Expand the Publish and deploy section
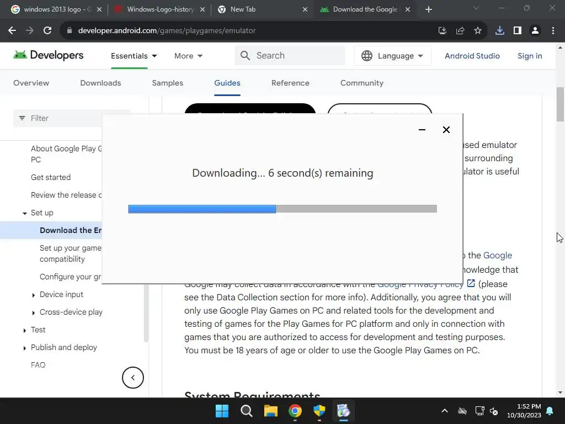The image size is (565, 424). point(24,348)
